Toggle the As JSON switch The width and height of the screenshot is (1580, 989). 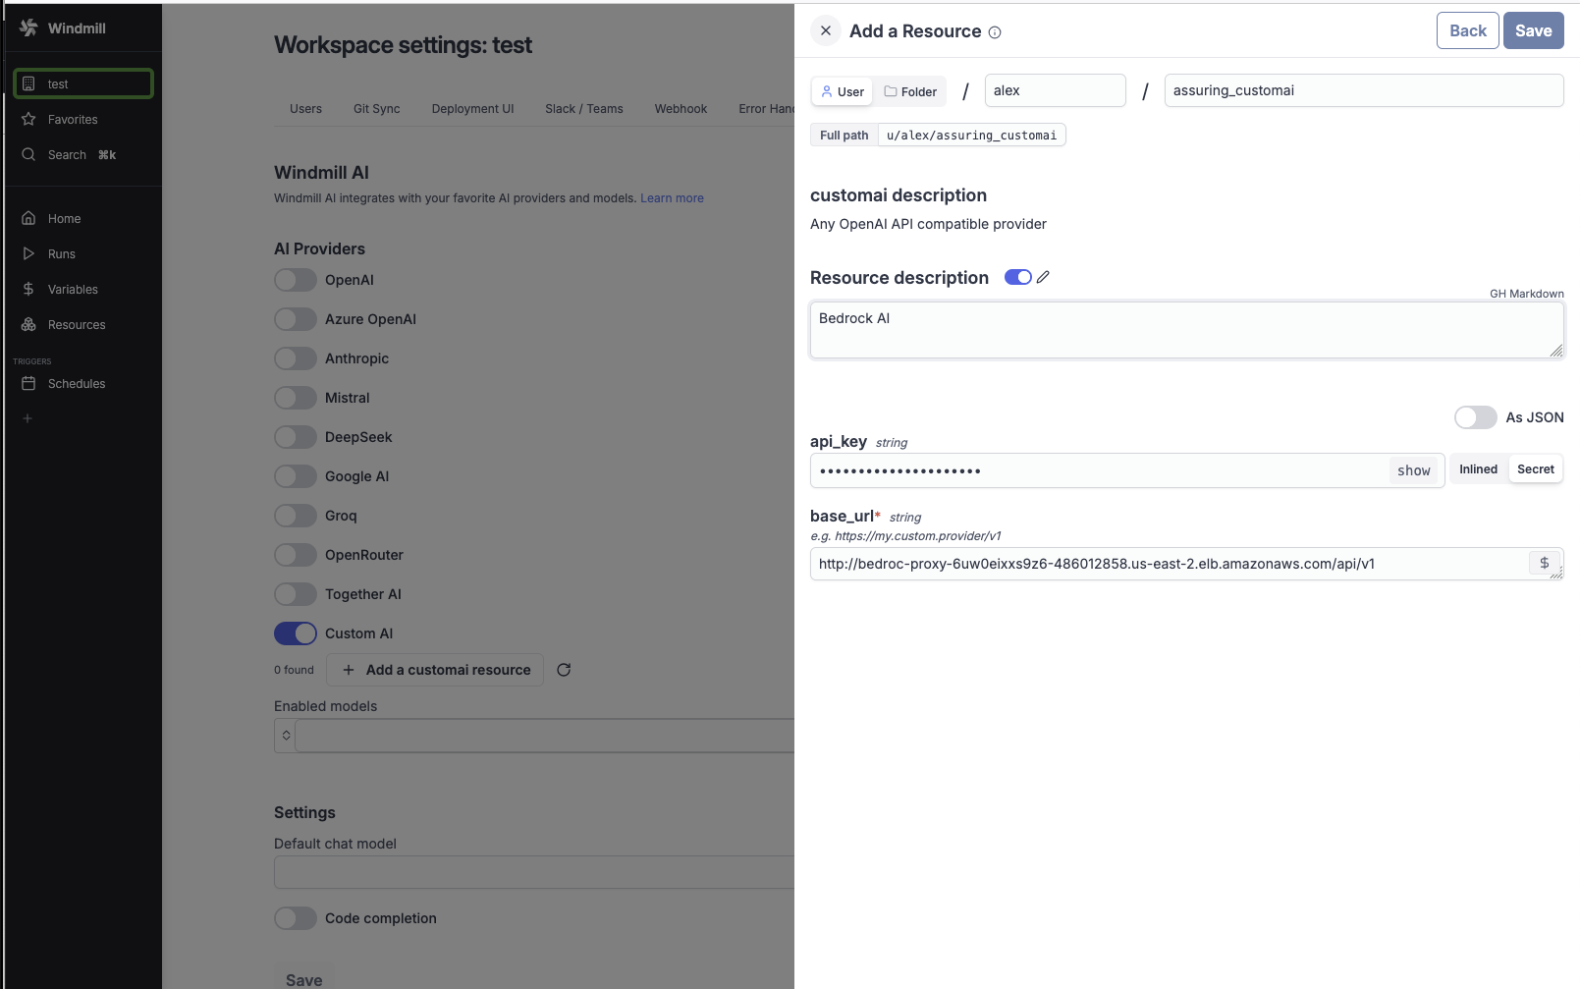pyautogui.click(x=1475, y=416)
